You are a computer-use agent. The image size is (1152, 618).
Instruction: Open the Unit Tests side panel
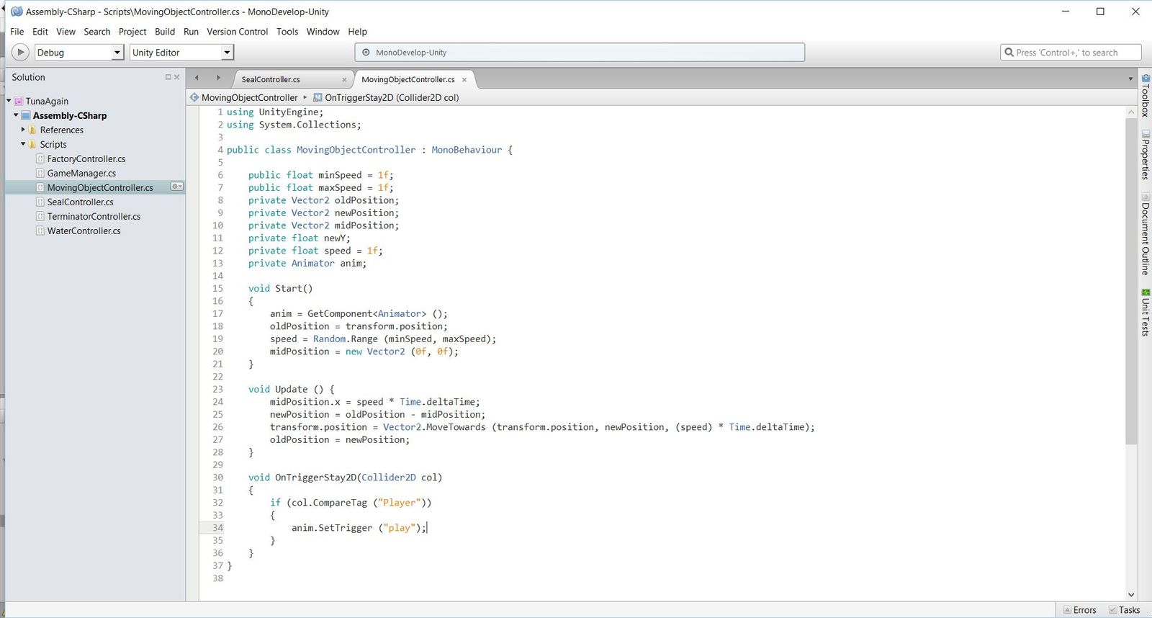point(1146,312)
